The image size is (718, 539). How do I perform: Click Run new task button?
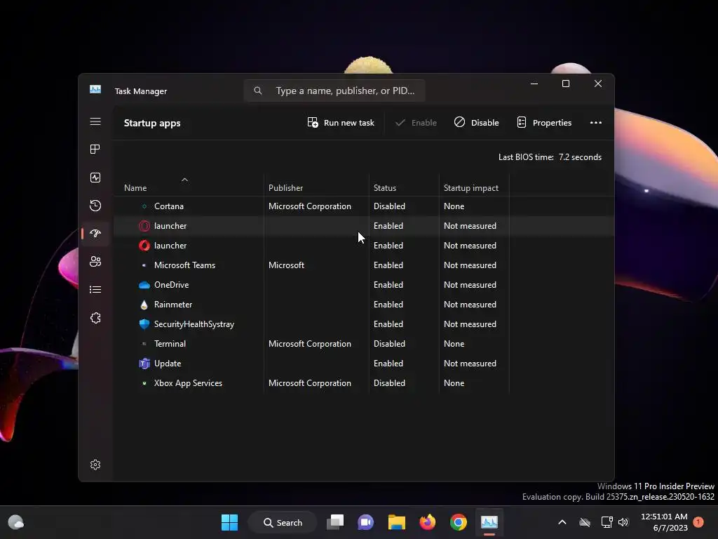(x=341, y=123)
